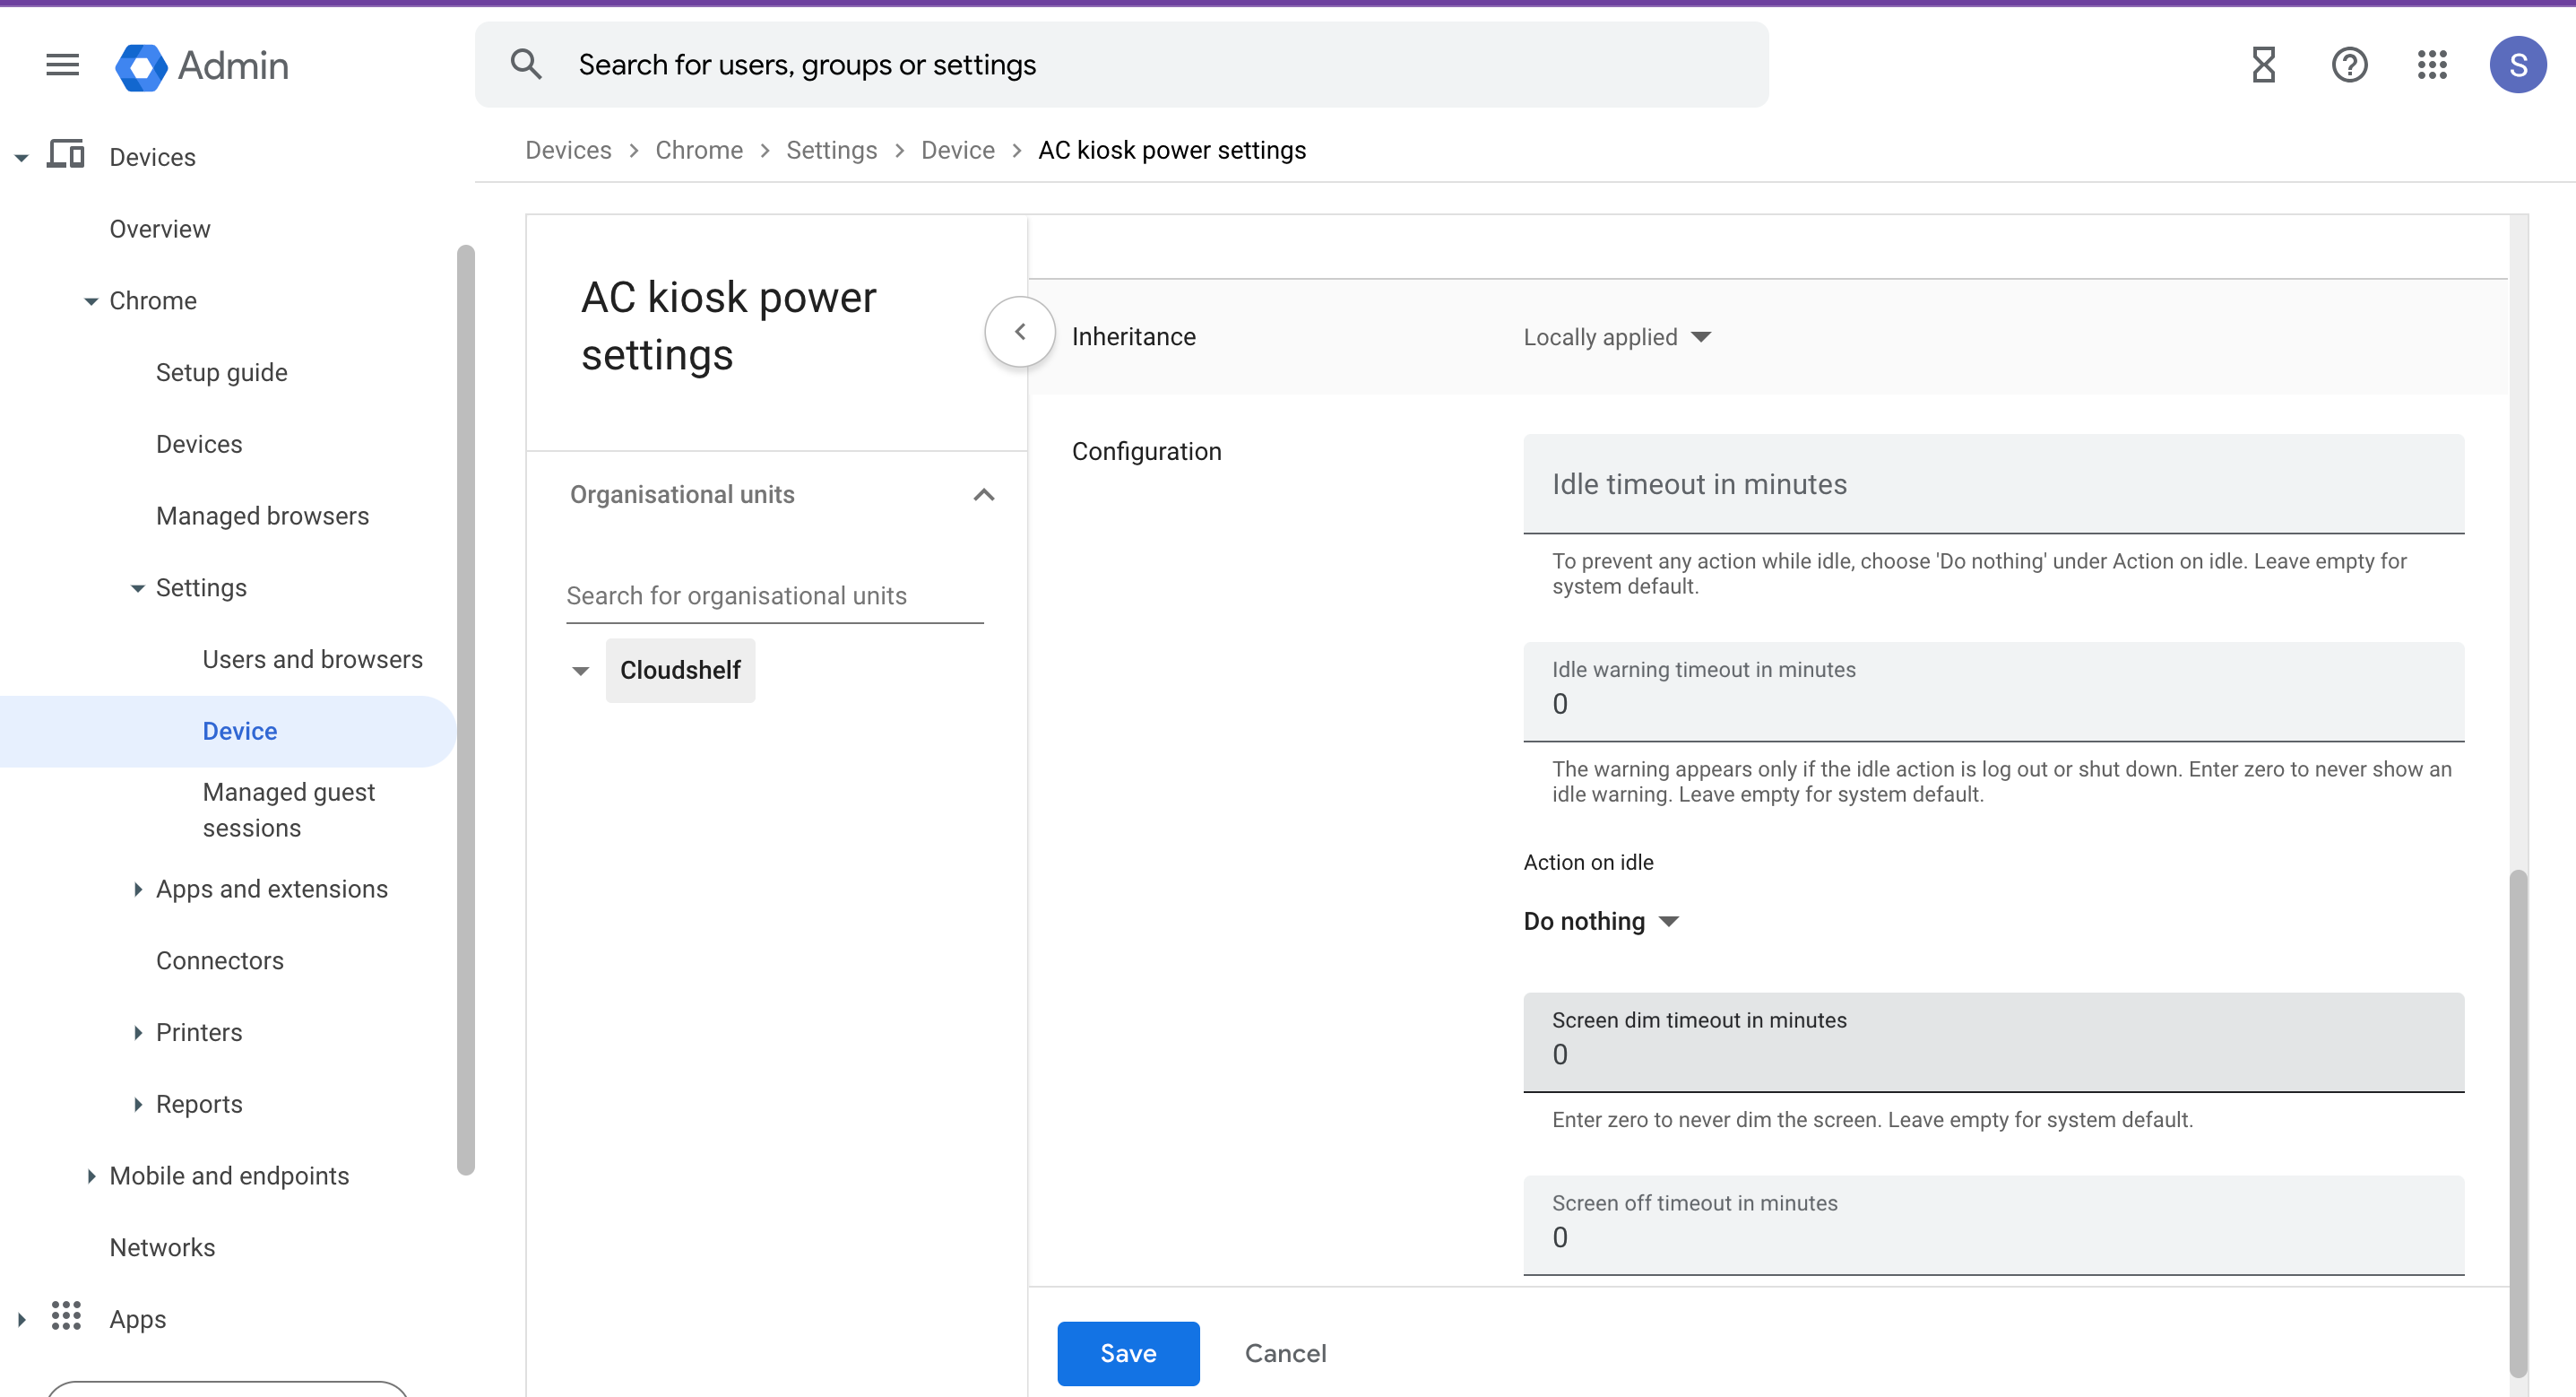Screen dimensions: 2576x1397
Task: Click the Inheritance label
Action: [x=1133, y=337]
